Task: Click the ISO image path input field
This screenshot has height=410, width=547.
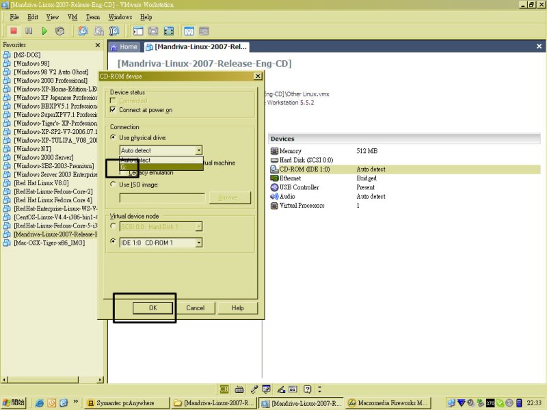Action: (x=162, y=197)
